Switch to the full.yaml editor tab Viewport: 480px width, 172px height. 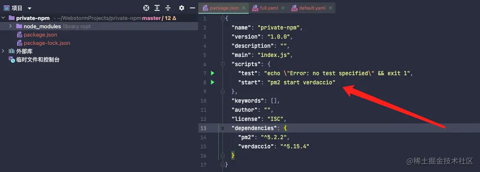pyautogui.click(x=269, y=8)
